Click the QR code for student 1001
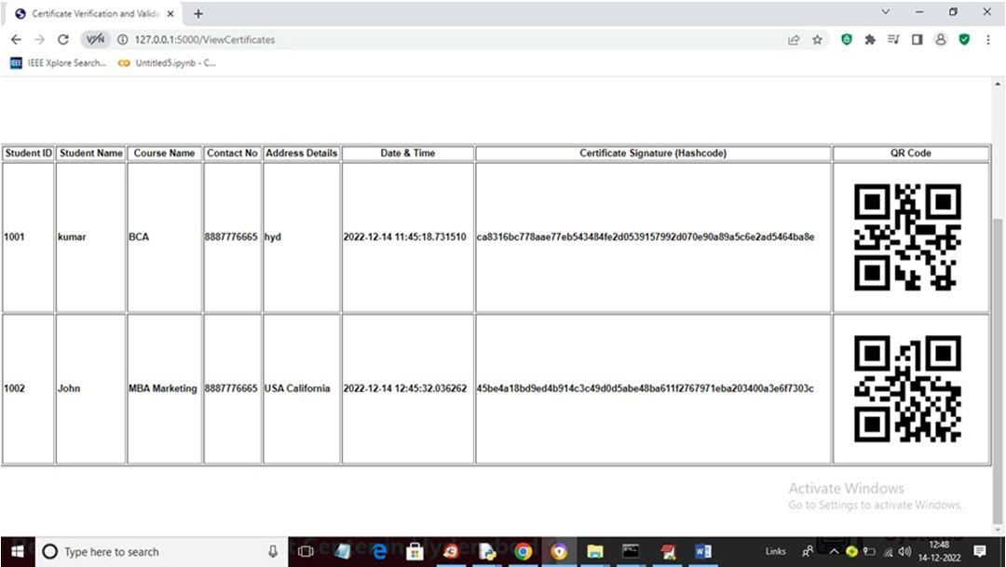1006x567 pixels. tap(907, 237)
